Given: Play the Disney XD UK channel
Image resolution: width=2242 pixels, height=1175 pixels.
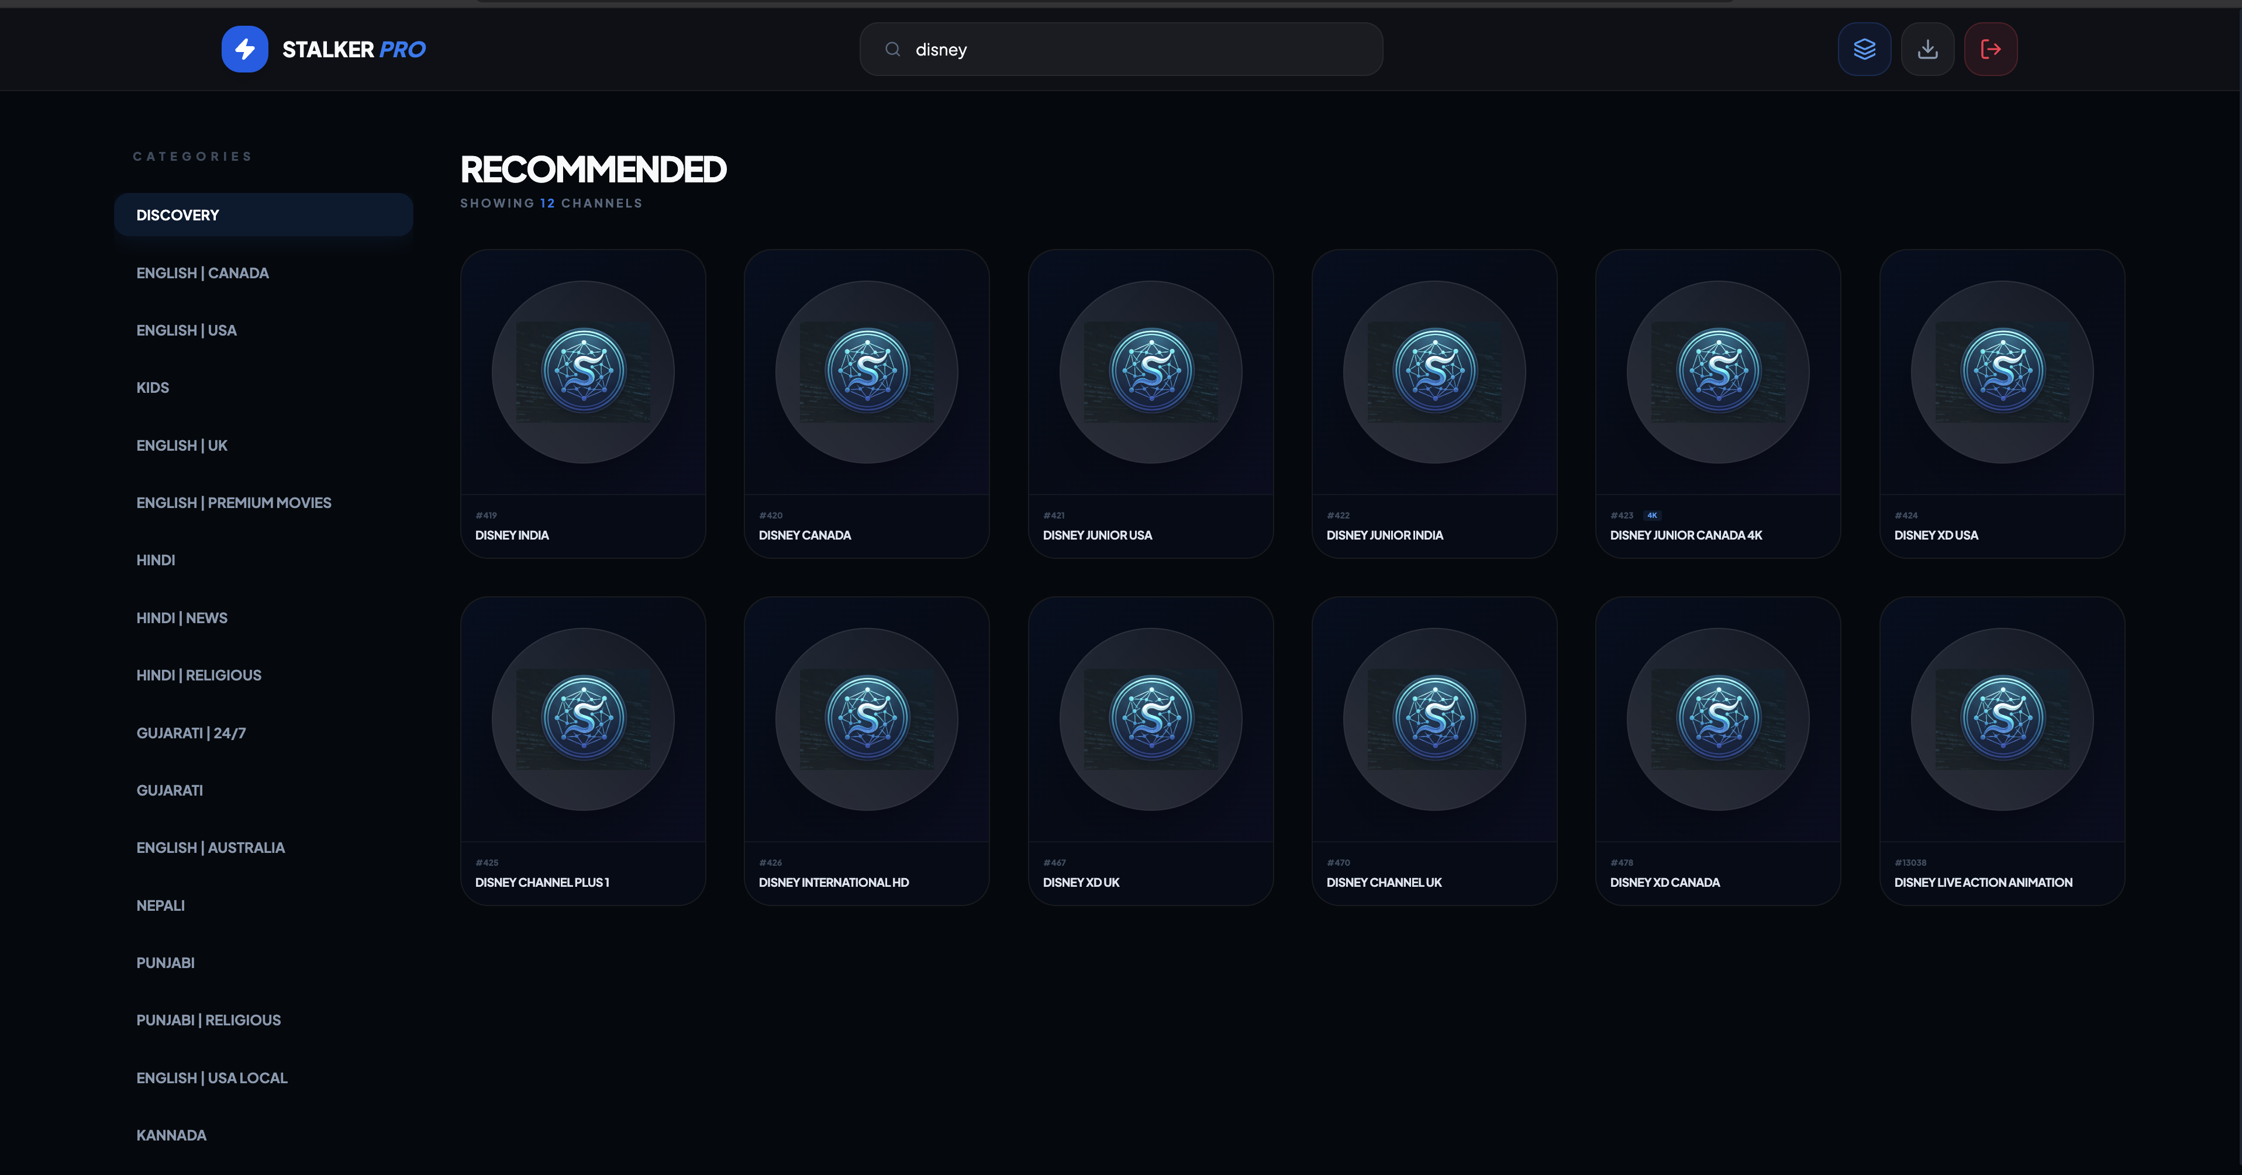Looking at the screenshot, I should click(x=1151, y=751).
